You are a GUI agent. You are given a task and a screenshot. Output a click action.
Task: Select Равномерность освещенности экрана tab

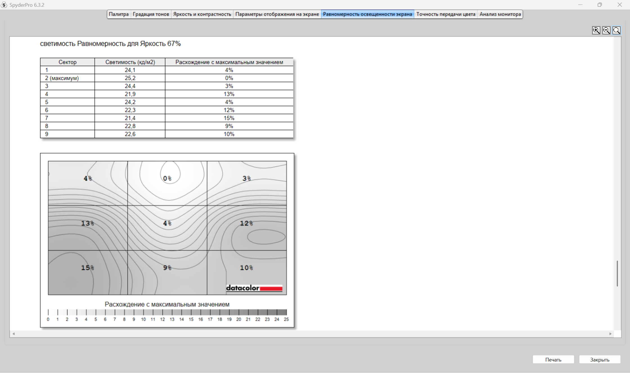[x=367, y=14]
